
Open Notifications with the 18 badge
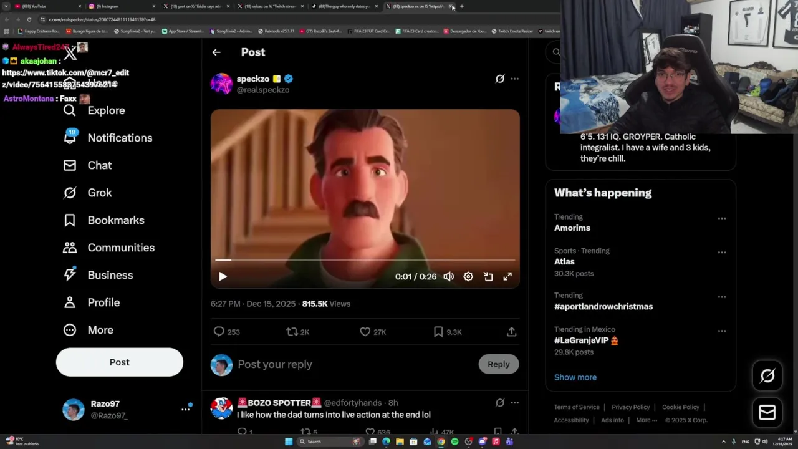tap(108, 138)
